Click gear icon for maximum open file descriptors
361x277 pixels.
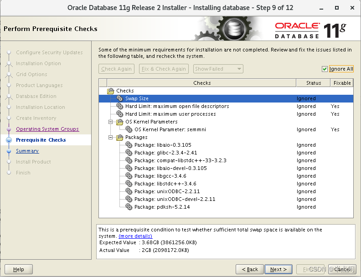point(119,106)
